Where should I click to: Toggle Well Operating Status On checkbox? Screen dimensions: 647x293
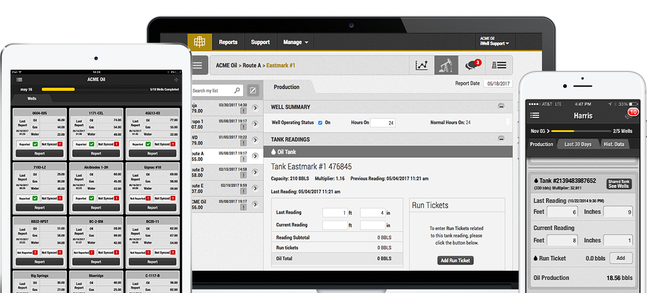(x=320, y=122)
